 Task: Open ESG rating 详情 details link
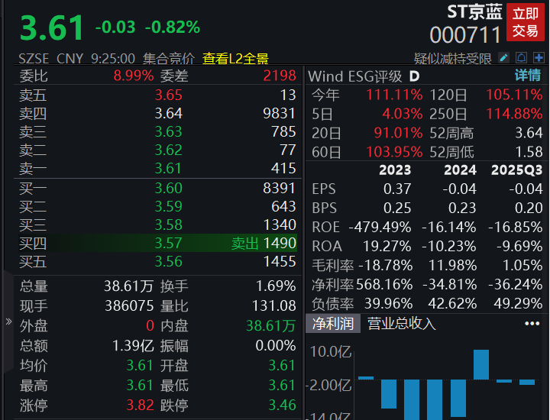[527, 76]
